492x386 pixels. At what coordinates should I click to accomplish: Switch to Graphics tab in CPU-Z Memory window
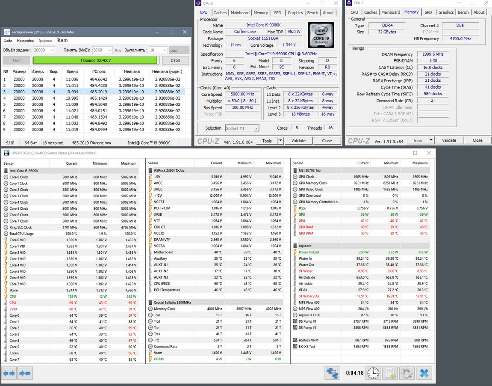coord(446,12)
